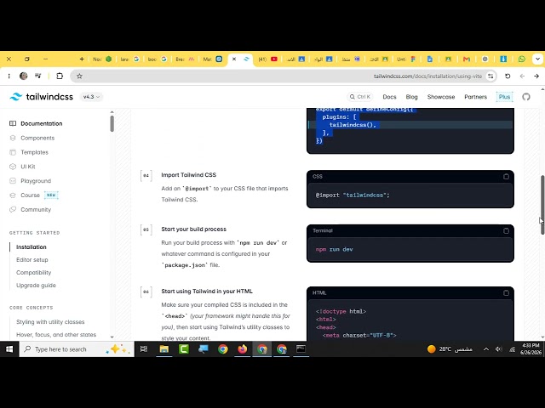Open Course NEW in the sidebar
The image size is (545, 408).
(x=34, y=195)
